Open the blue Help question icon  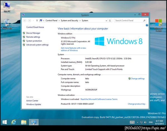147,25
